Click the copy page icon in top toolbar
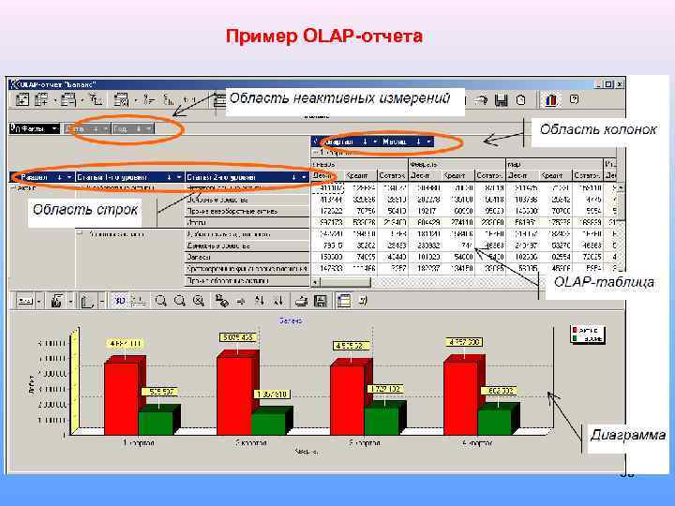The width and height of the screenshot is (675, 506). click(x=521, y=100)
